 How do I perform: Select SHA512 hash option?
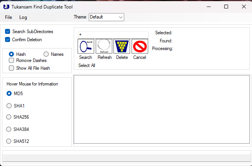click(9, 141)
